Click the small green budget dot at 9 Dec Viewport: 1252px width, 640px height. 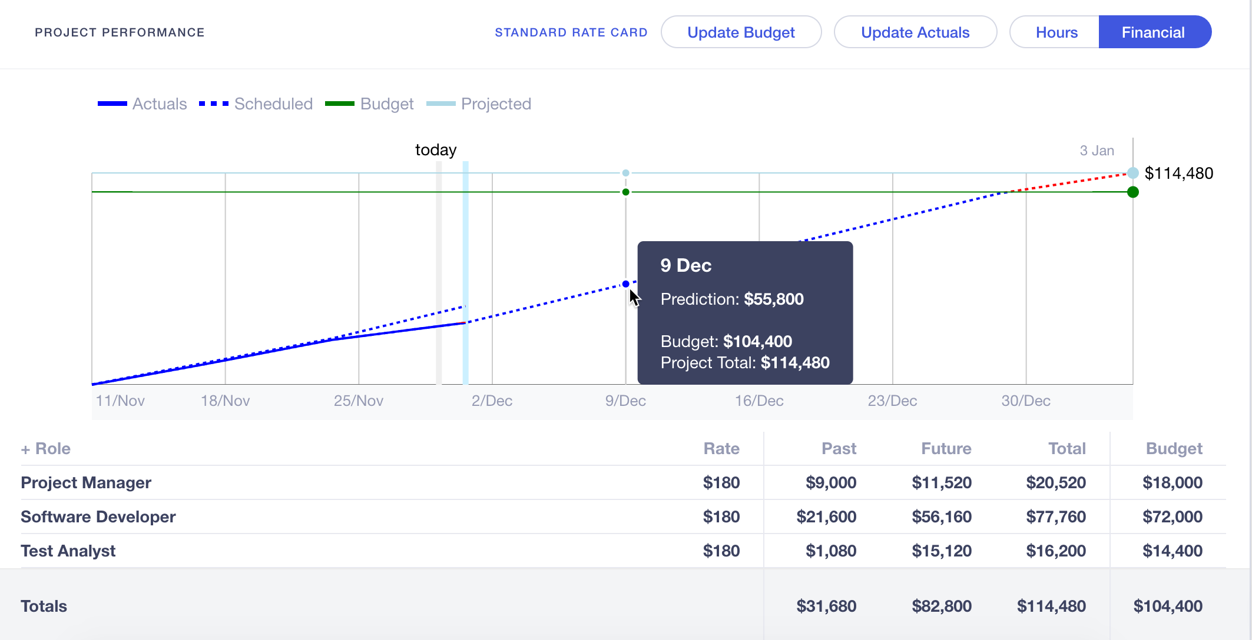click(x=625, y=192)
